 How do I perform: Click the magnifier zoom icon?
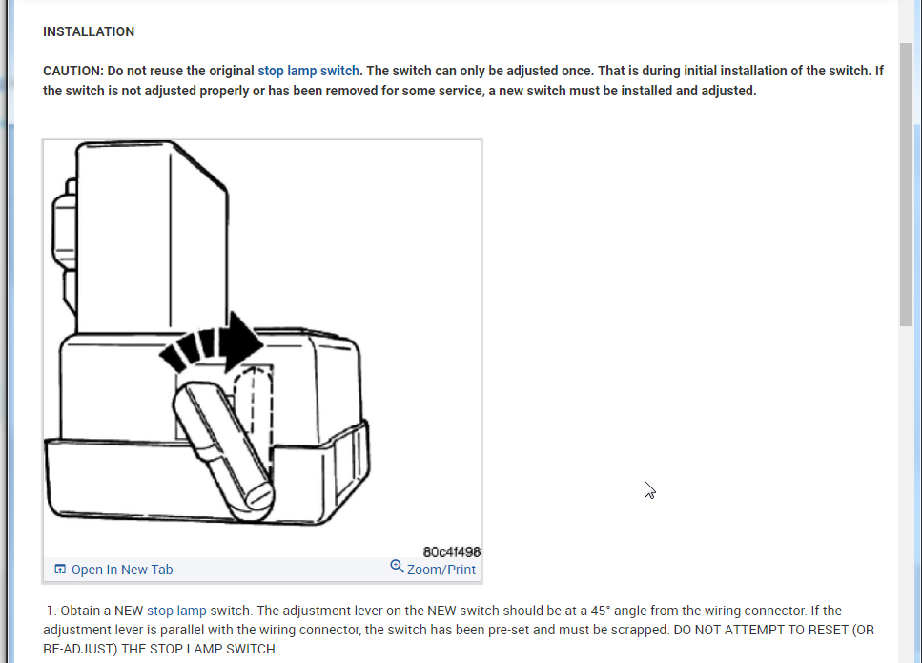397,567
